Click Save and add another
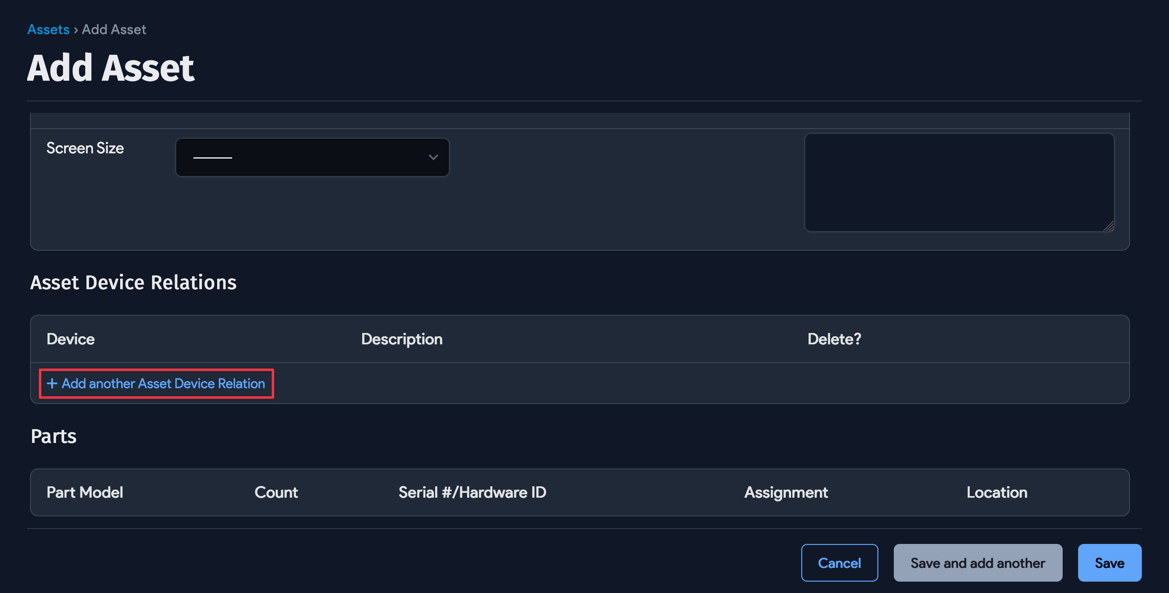Viewport: 1169px width, 593px height. tap(977, 563)
